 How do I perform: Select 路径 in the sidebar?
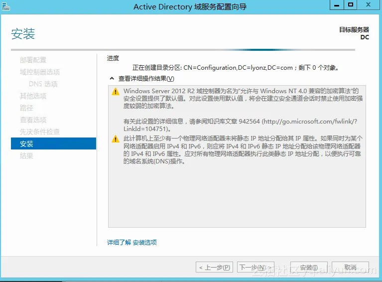pyautogui.click(x=26, y=108)
